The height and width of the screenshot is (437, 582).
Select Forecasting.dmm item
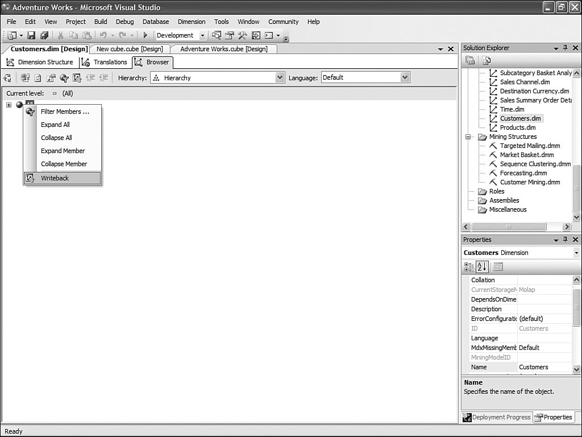[523, 173]
